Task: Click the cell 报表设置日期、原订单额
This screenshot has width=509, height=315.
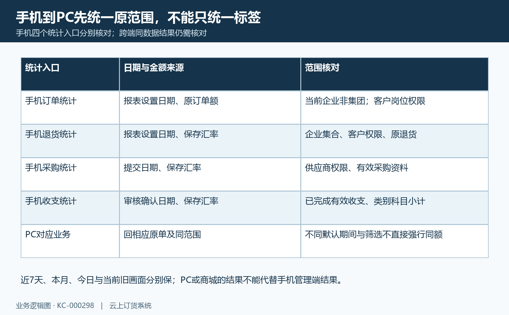Action: tap(210, 108)
